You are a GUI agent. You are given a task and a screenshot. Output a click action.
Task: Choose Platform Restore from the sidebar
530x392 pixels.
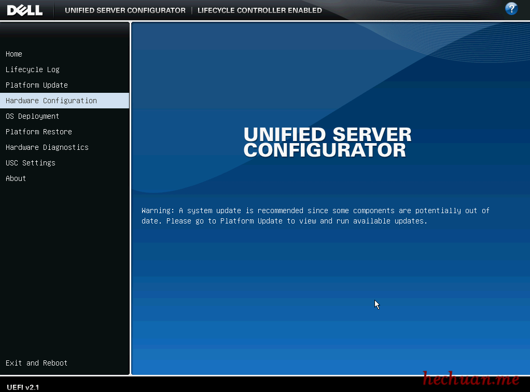pyautogui.click(x=39, y=132)
